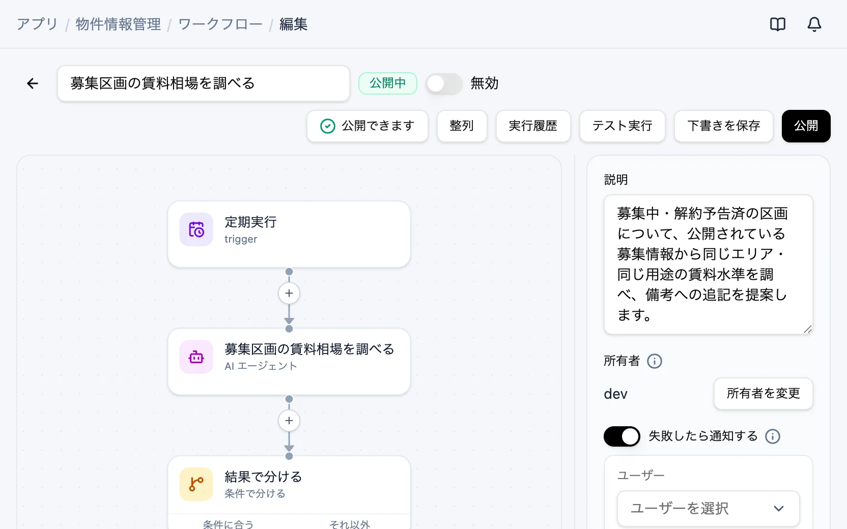The width and height of the screenshot is (847, 529).
Task: Open the documentation book icon
Action: pos(777,24)
